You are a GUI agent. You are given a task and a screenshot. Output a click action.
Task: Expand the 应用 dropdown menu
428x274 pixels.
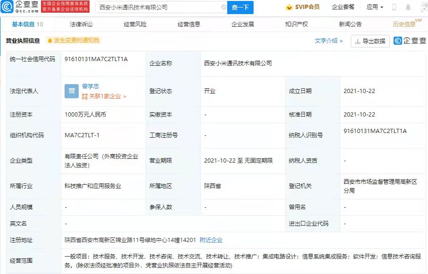(374, 7)
